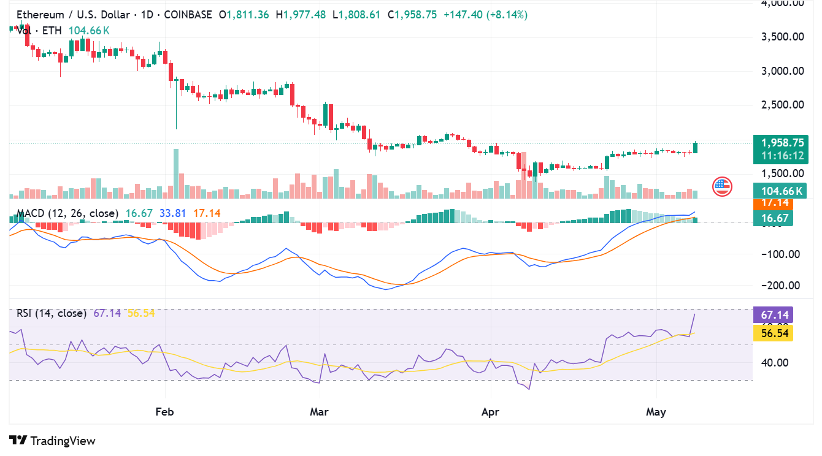822x456 pixels.
Task: Click the purple 67.14 RSI axis tag
Action: tap(774, 315)
